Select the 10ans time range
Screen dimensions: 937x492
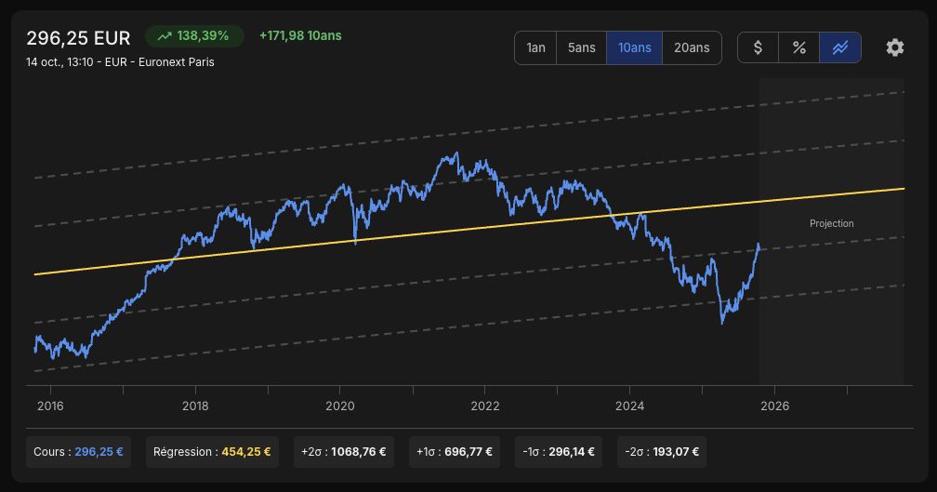tap(634, 47)
